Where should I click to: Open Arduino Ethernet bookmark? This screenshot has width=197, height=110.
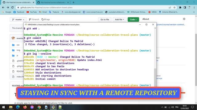pyautogui.click(x=168, y=12)
